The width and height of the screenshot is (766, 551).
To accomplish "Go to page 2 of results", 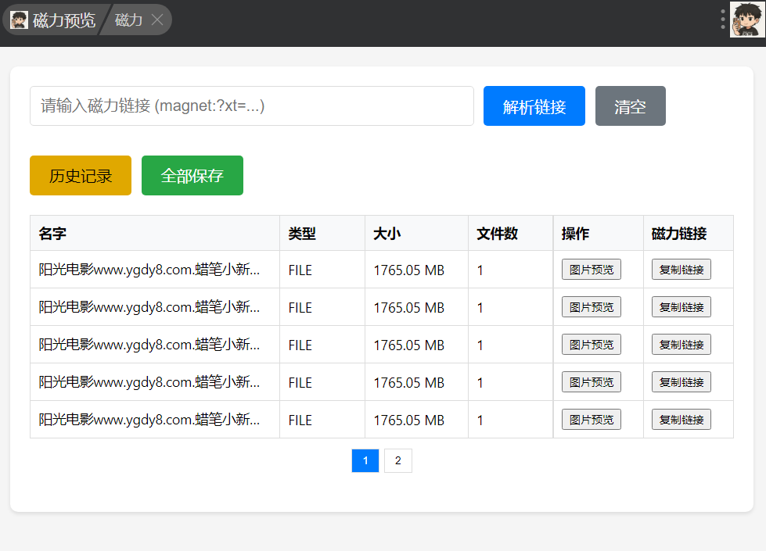I will pyautogui.click(x=397, y=461).
